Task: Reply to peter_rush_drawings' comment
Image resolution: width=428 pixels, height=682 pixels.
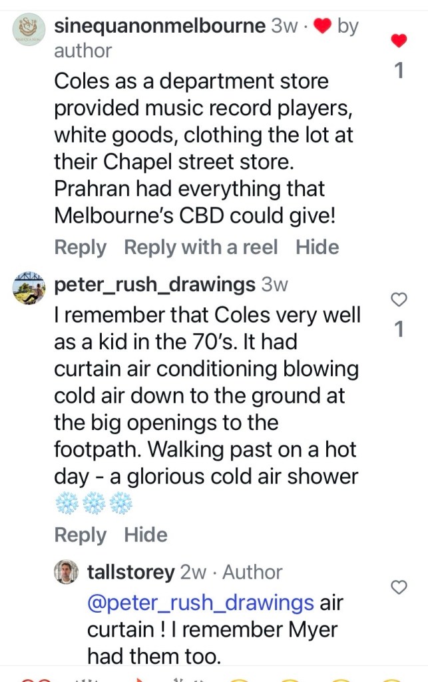Action: coord(80,535)
